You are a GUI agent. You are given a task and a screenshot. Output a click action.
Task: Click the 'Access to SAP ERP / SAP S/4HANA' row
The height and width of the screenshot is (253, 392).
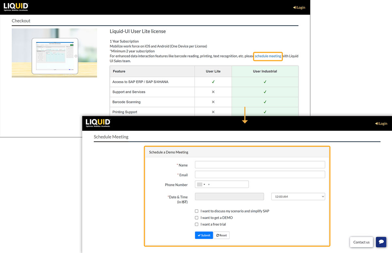click(204, 82)
